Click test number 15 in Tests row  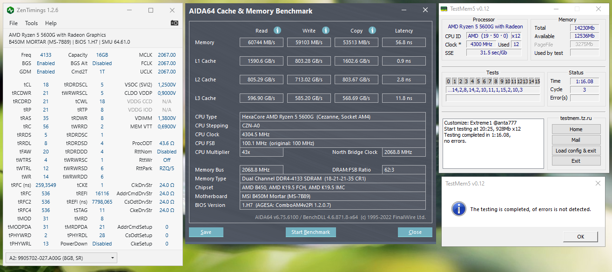pos(537,81)
